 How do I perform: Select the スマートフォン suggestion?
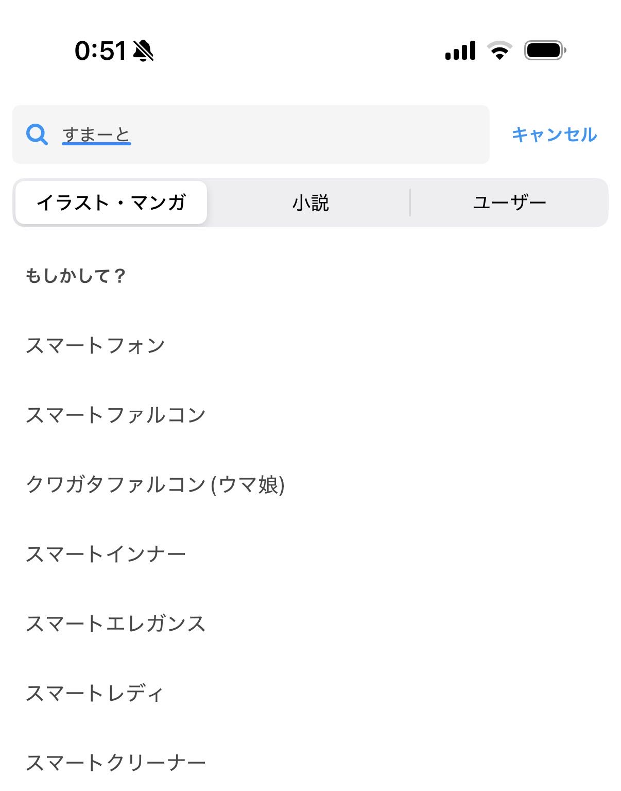[95, 345]
